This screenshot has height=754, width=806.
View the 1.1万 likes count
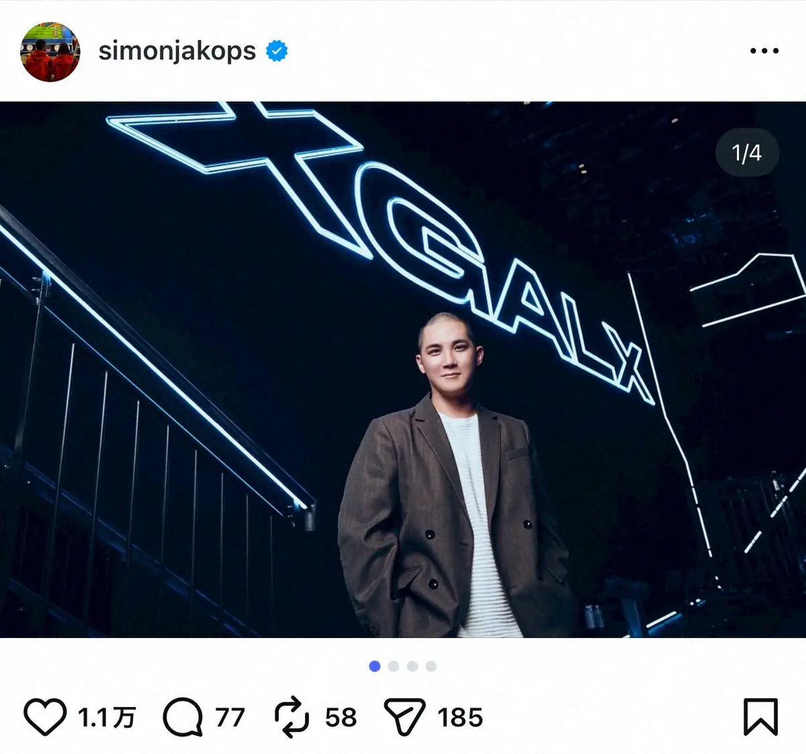[x=106, y=718]
